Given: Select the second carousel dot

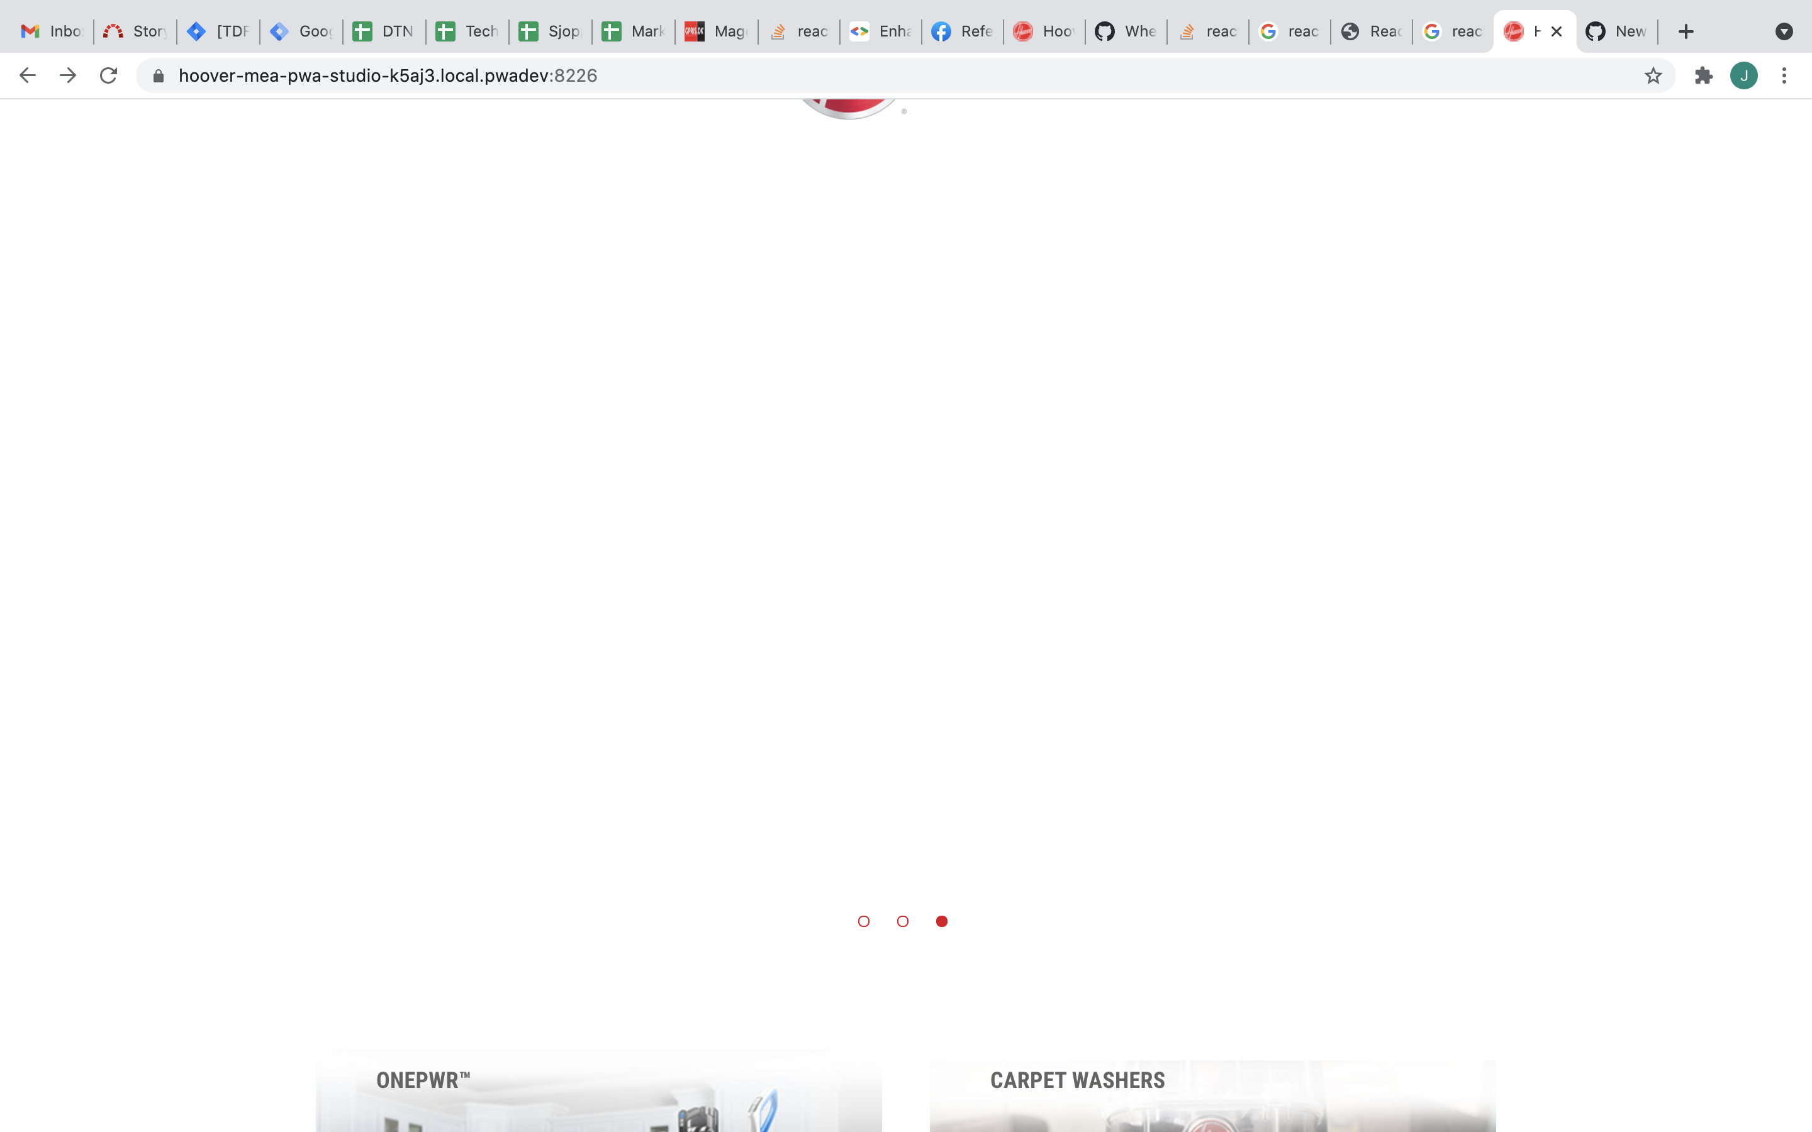Looking at the screenshot, I should (902, 921).
